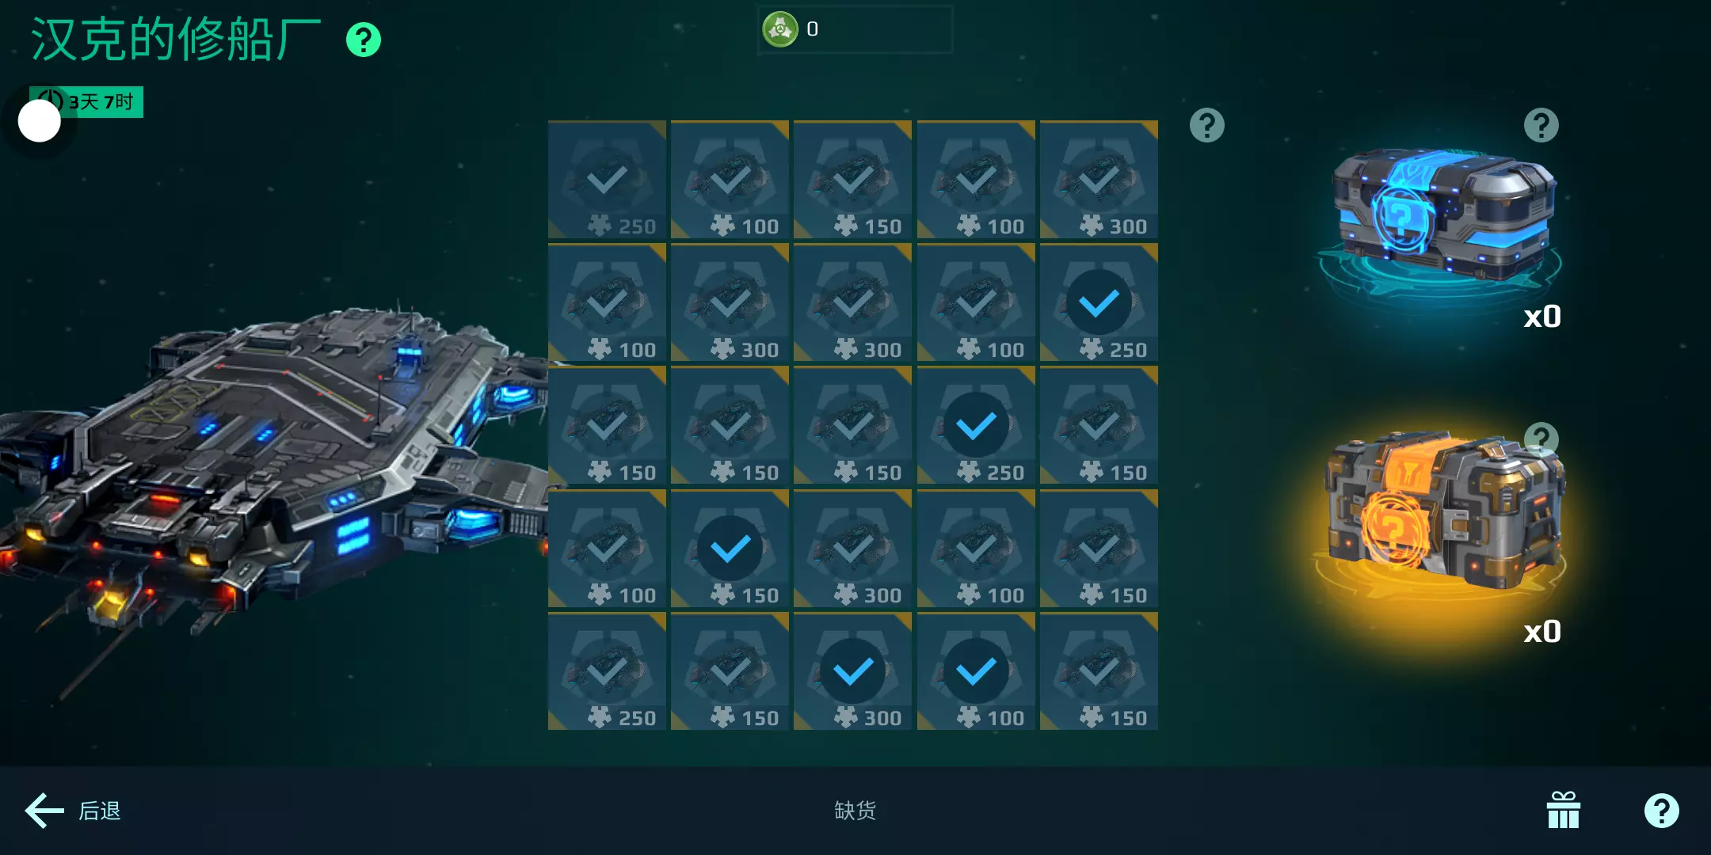Click the help icon in the bottom bar
Image resolution: width=1711 pixels, height=855 pixels.
[x=1662, y=811]
